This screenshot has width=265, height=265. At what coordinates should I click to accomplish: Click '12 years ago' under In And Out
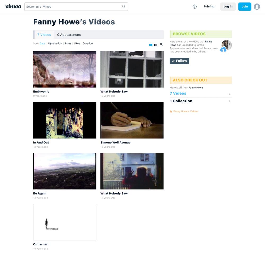tap(40, 147)
